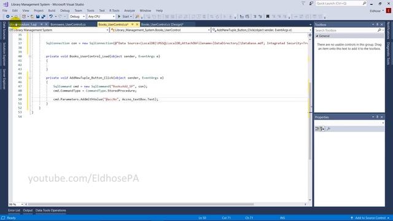Viewport: 393px width, 221px height.
Task: Click the Open File folder icon
Action: click(x=32, y=17)
